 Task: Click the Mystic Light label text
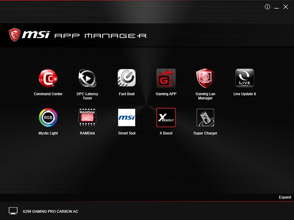pos(48,133)
